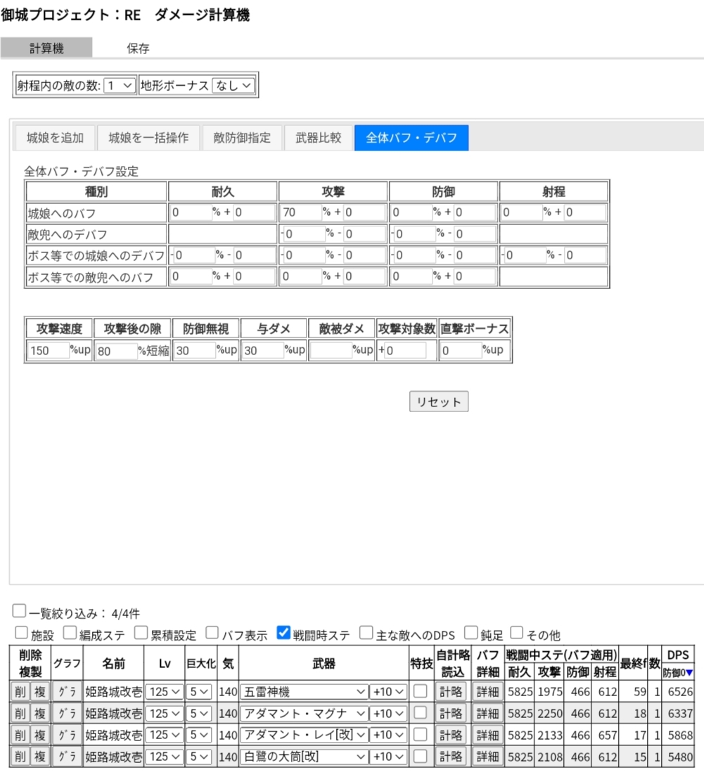Open the 保存 tab
This screenshot has width=704, height=777.
[138, 49]
